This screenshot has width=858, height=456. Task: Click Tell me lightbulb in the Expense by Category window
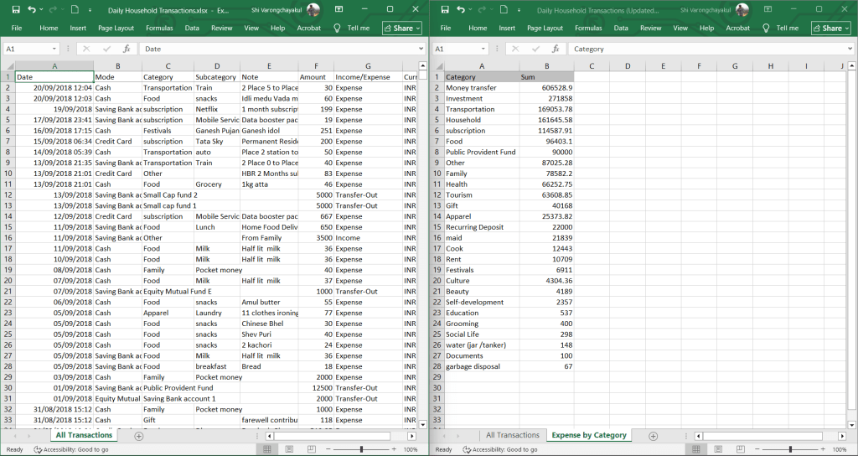pyautogui.click(x=766, y=28)
